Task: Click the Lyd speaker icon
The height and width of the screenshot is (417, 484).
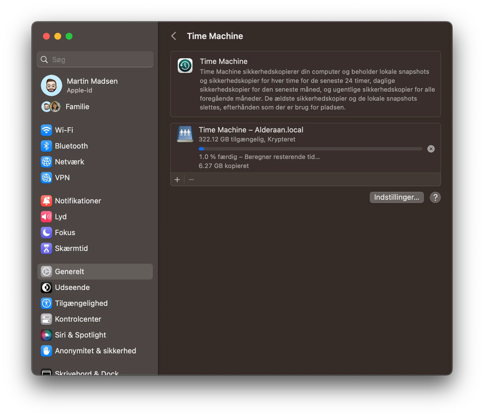Action: click(47, 217)
